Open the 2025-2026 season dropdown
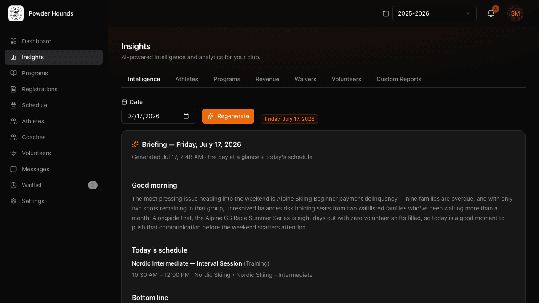 (x=435, y=13)
